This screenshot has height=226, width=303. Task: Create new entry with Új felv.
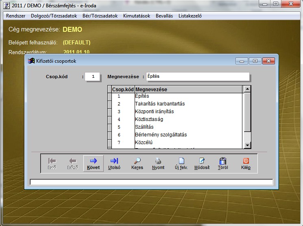(181, 163)
